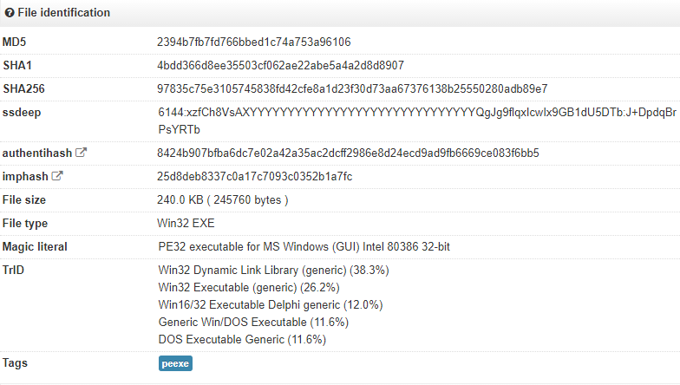Viewport: 680px width, 385px height.
Task: Open the imphash external link icon
Action: [58, 177]
